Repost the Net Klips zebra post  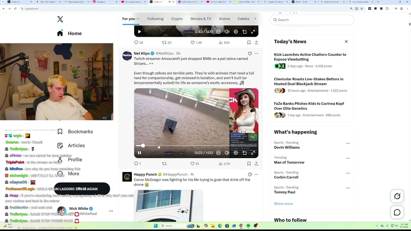point(164,164)
